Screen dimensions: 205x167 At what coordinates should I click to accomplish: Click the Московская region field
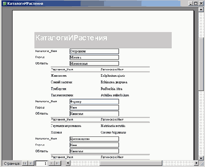point(94,63)
